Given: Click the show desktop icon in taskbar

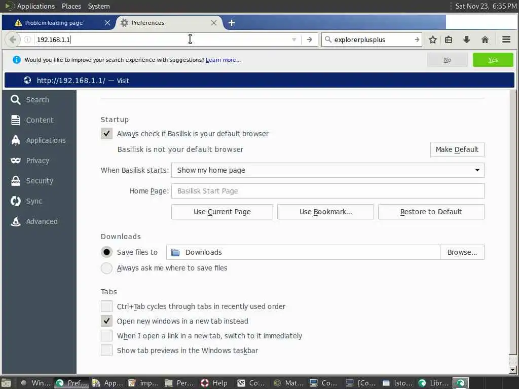Looking at the screenshot, I should click(x=6, y=383).
